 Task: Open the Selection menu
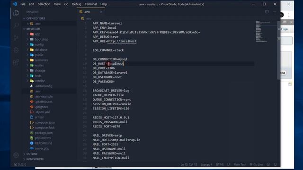click(x=44, y=4)
